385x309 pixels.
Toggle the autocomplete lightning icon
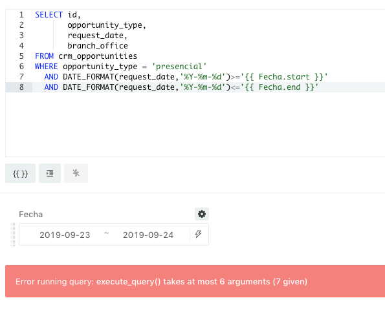pyautogui.click(x=76, y=173)
